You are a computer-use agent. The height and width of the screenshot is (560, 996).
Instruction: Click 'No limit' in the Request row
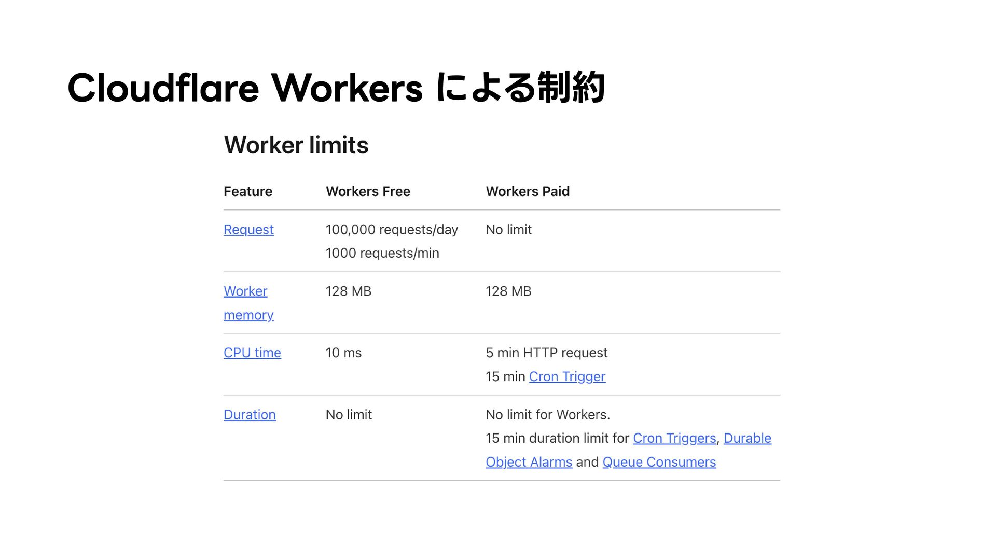click(508, 230)
